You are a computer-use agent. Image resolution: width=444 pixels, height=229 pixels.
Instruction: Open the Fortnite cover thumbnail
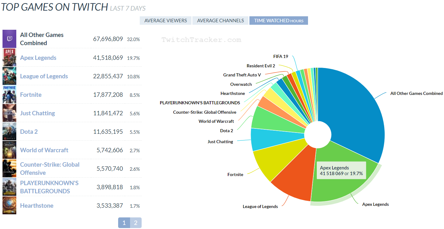[x=9, y=95]
